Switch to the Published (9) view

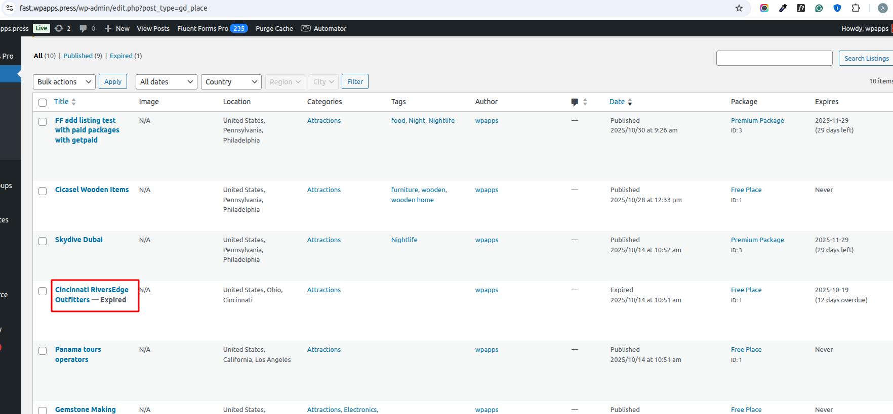78,56
